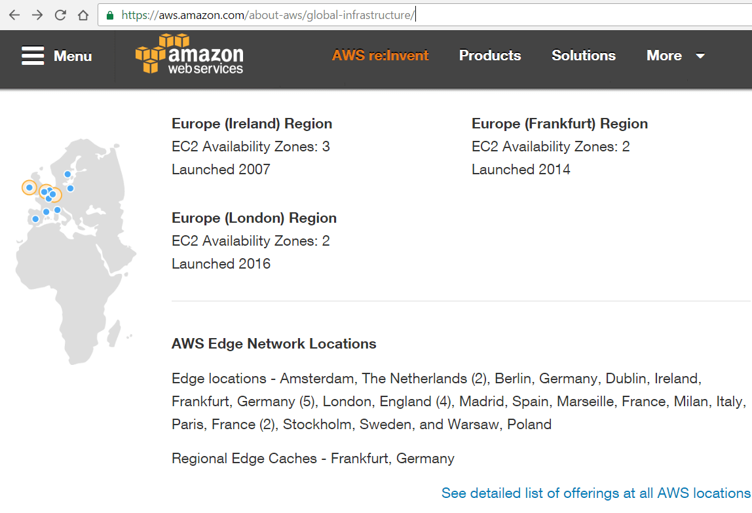Viewport: 752px width, 513px height.
Task: Open the AWS re:Invent link
Action: click(x=381, y=56)
